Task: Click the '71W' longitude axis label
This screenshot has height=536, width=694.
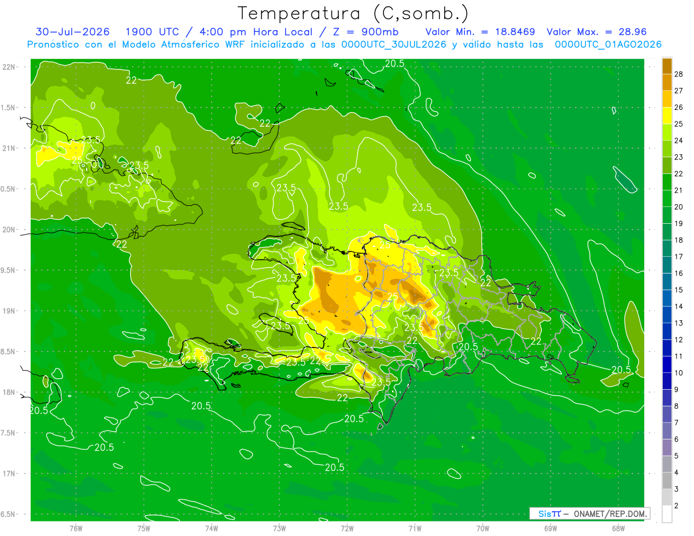Action: (x=415, y=528)
